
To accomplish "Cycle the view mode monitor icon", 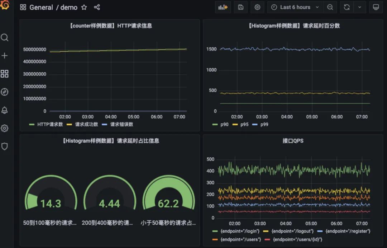I will point(376,7).
